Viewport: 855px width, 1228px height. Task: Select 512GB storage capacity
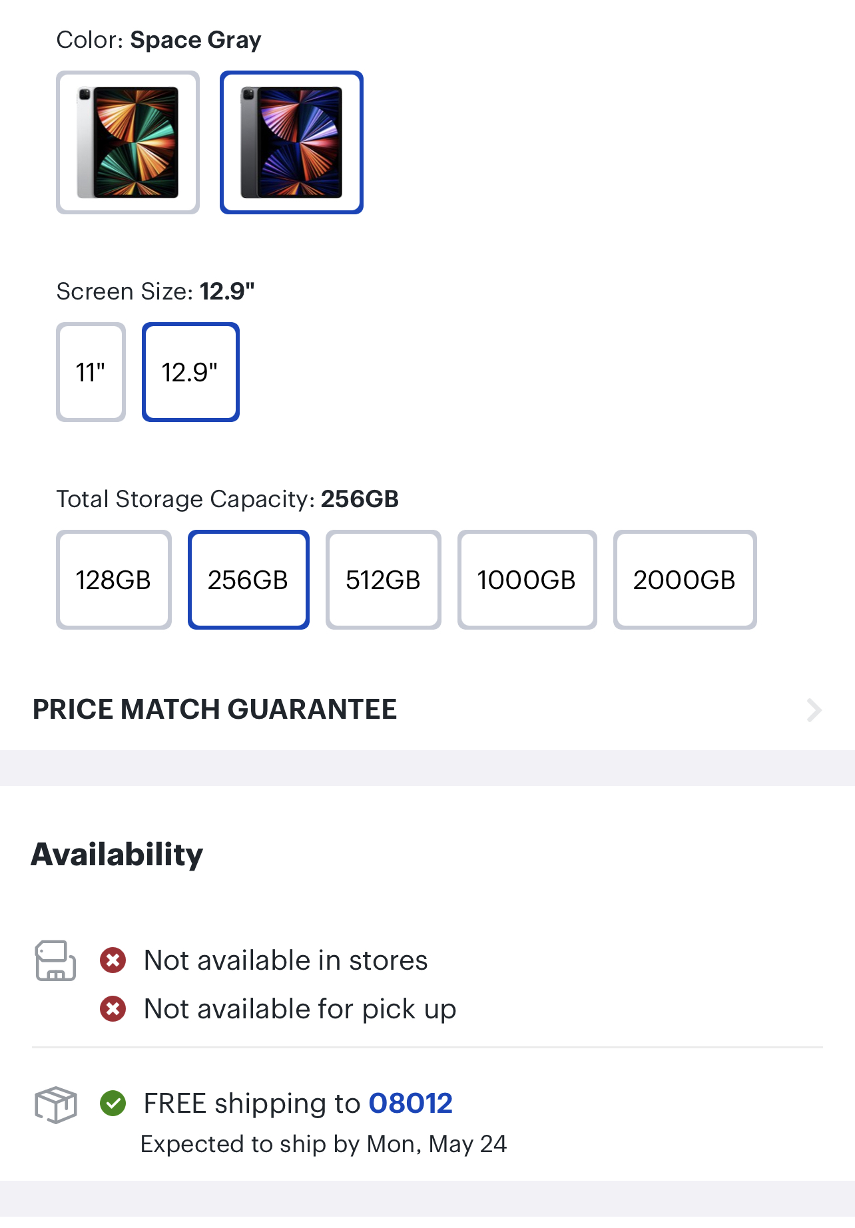384,580
